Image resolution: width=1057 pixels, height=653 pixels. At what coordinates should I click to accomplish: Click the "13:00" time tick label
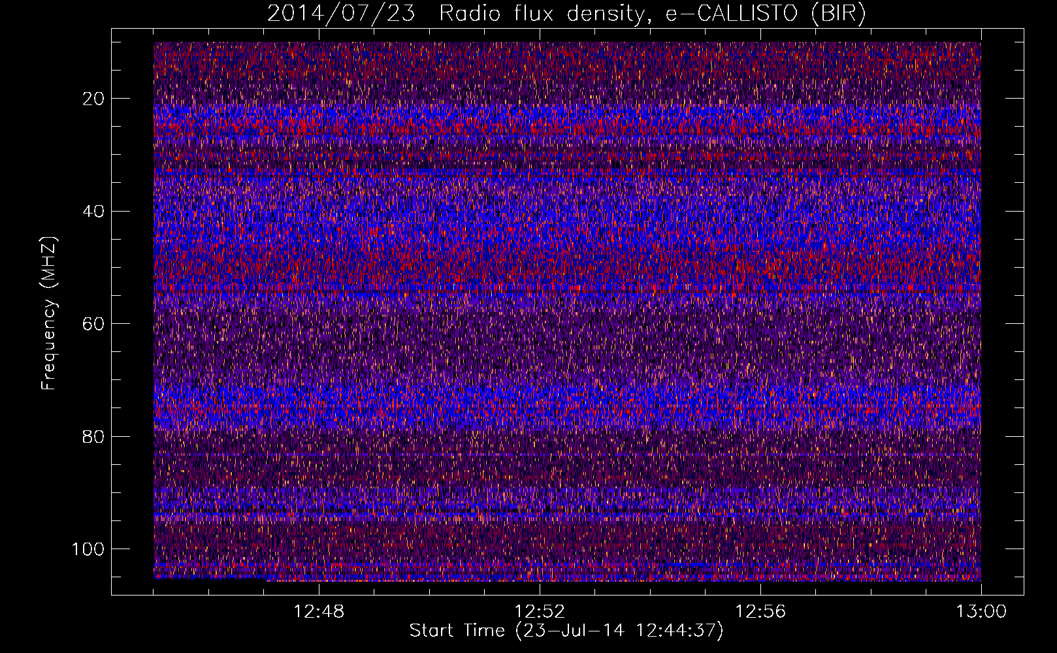tap(981, 612)
